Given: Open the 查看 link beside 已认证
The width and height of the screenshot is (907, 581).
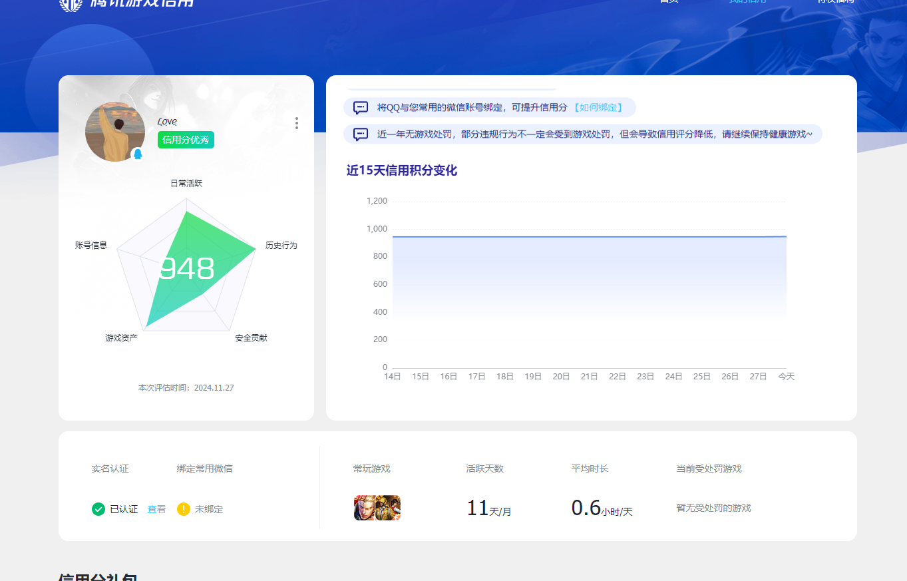Looking at the screenshot, I should pos(156,509).
